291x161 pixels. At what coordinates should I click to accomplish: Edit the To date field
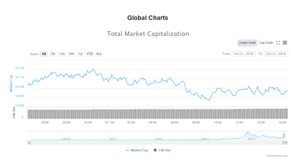(x=276, y=54)
